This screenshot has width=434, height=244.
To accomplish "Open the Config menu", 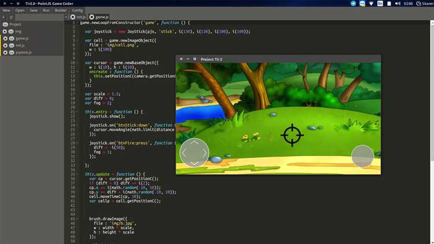I will coord(78,10).
